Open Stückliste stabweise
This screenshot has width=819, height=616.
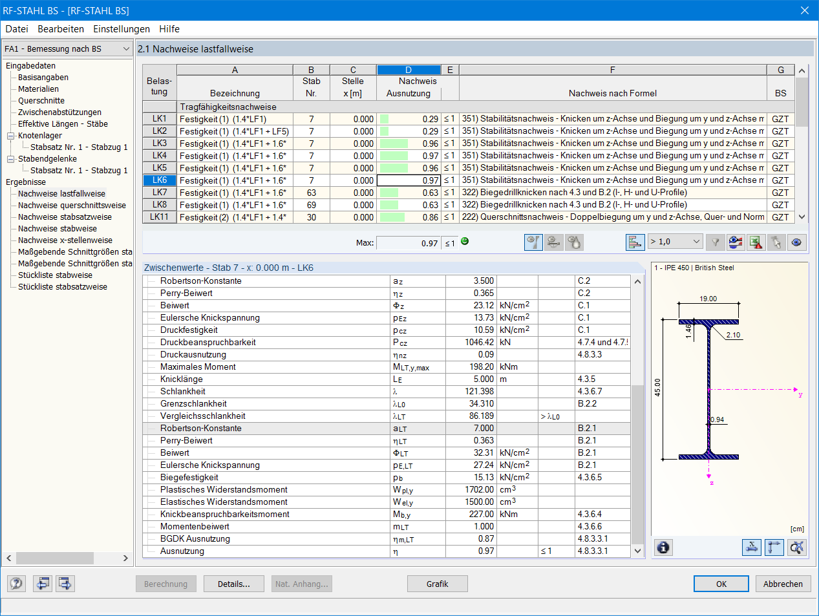coord(55,275)
